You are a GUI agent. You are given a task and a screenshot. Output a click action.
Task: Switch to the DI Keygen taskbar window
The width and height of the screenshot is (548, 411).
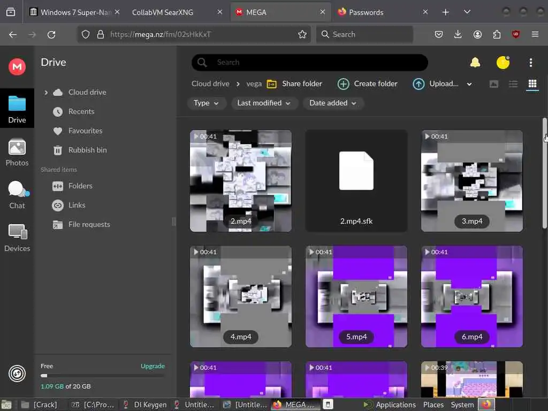click(146, 405)
